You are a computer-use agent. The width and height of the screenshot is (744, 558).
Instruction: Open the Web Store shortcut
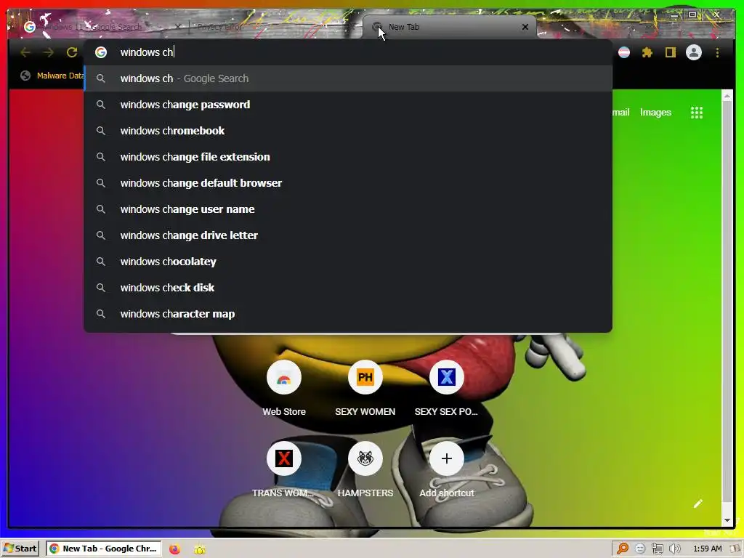click(x=284, y=389)
